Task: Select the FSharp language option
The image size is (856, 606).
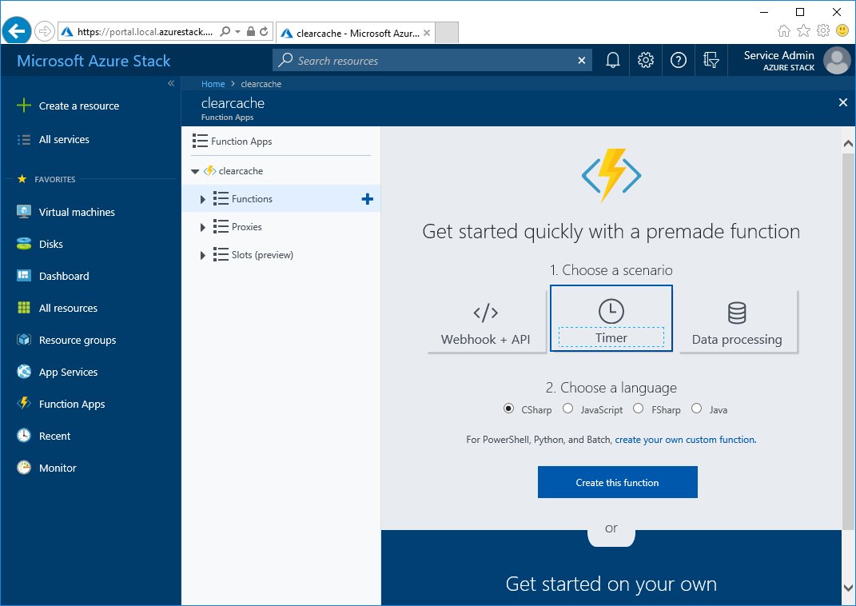Action: pyautogui.click(x=638, y=409)
